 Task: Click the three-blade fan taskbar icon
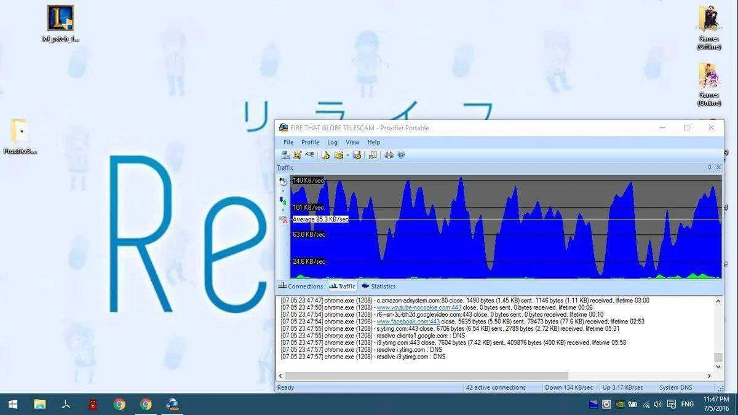pos(66,404)
